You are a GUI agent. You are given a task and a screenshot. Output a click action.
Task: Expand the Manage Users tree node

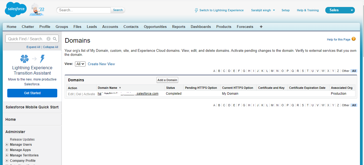tap(7, 145)
